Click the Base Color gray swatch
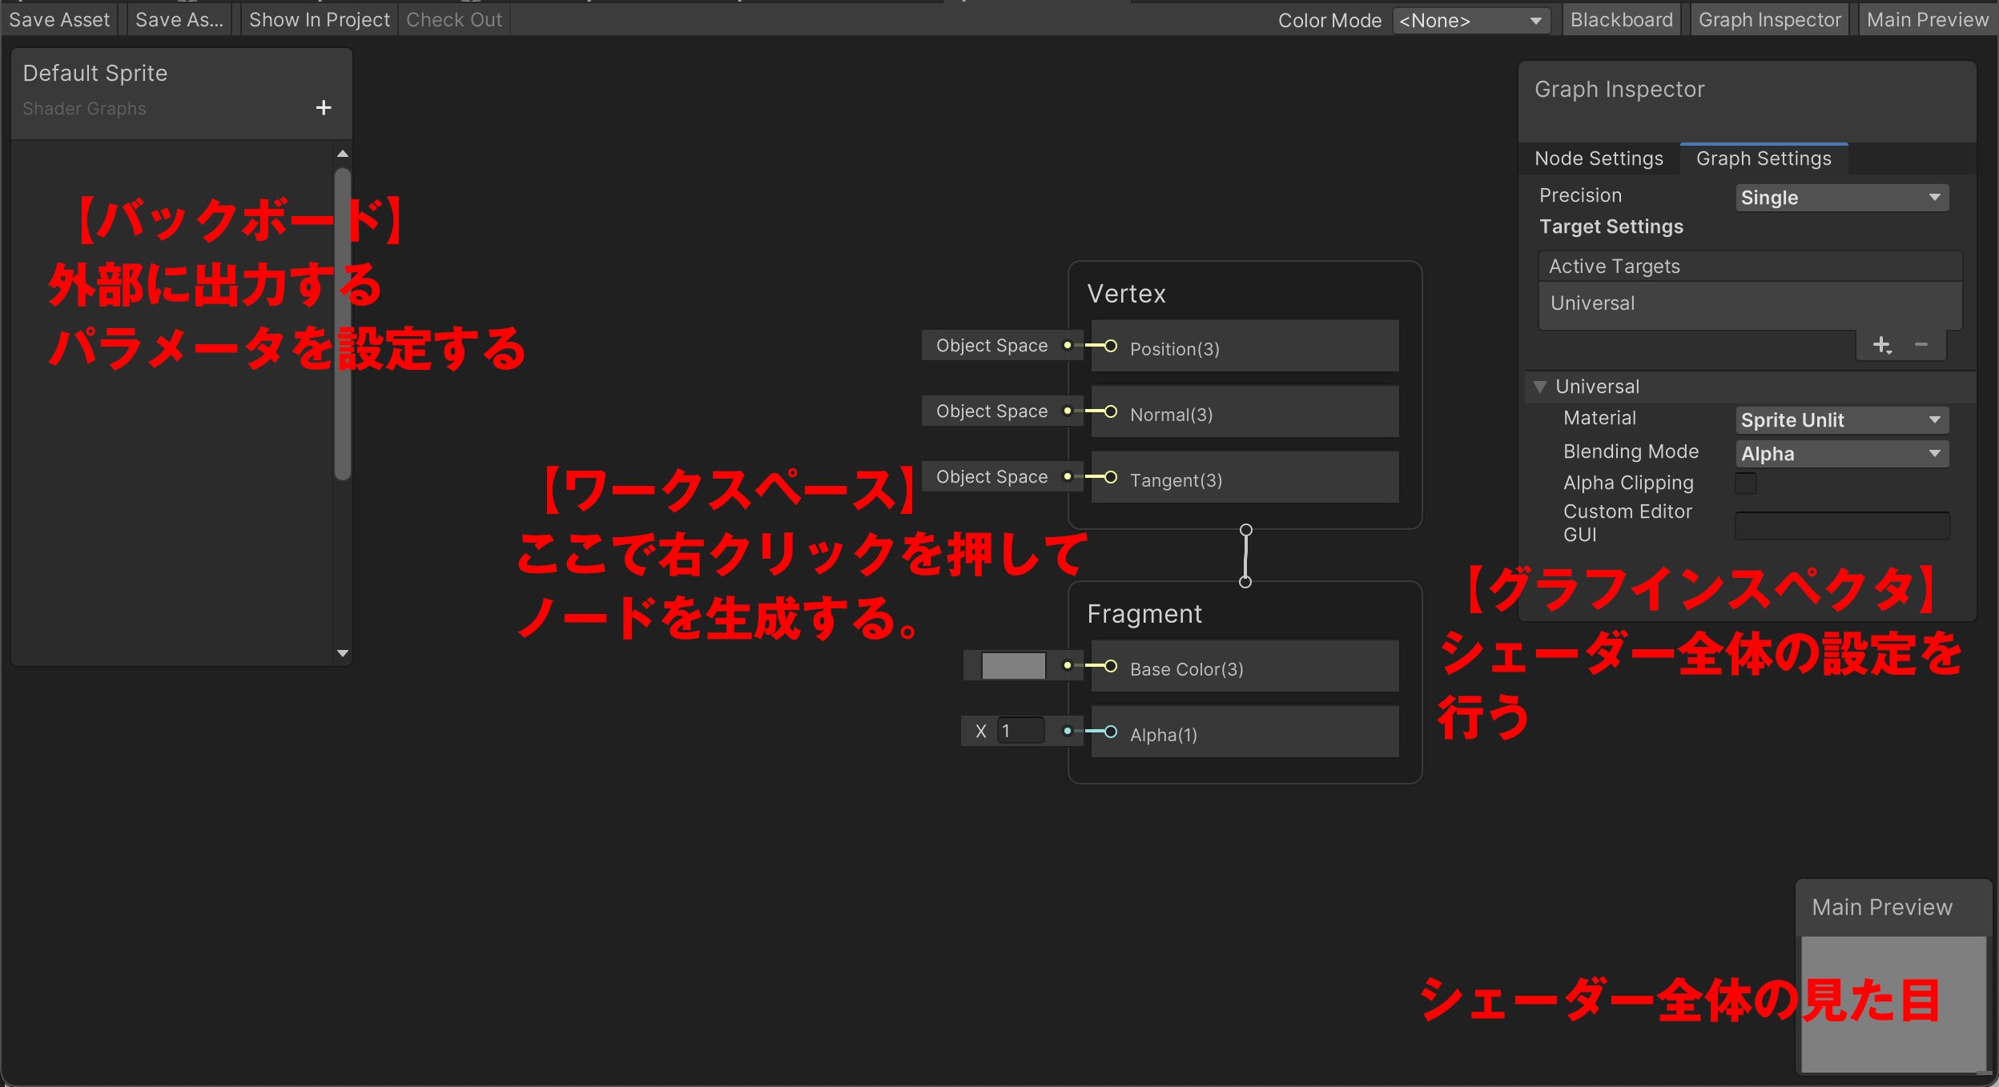Viewport: 1999px width, 1087px height. pos(1013,666)
